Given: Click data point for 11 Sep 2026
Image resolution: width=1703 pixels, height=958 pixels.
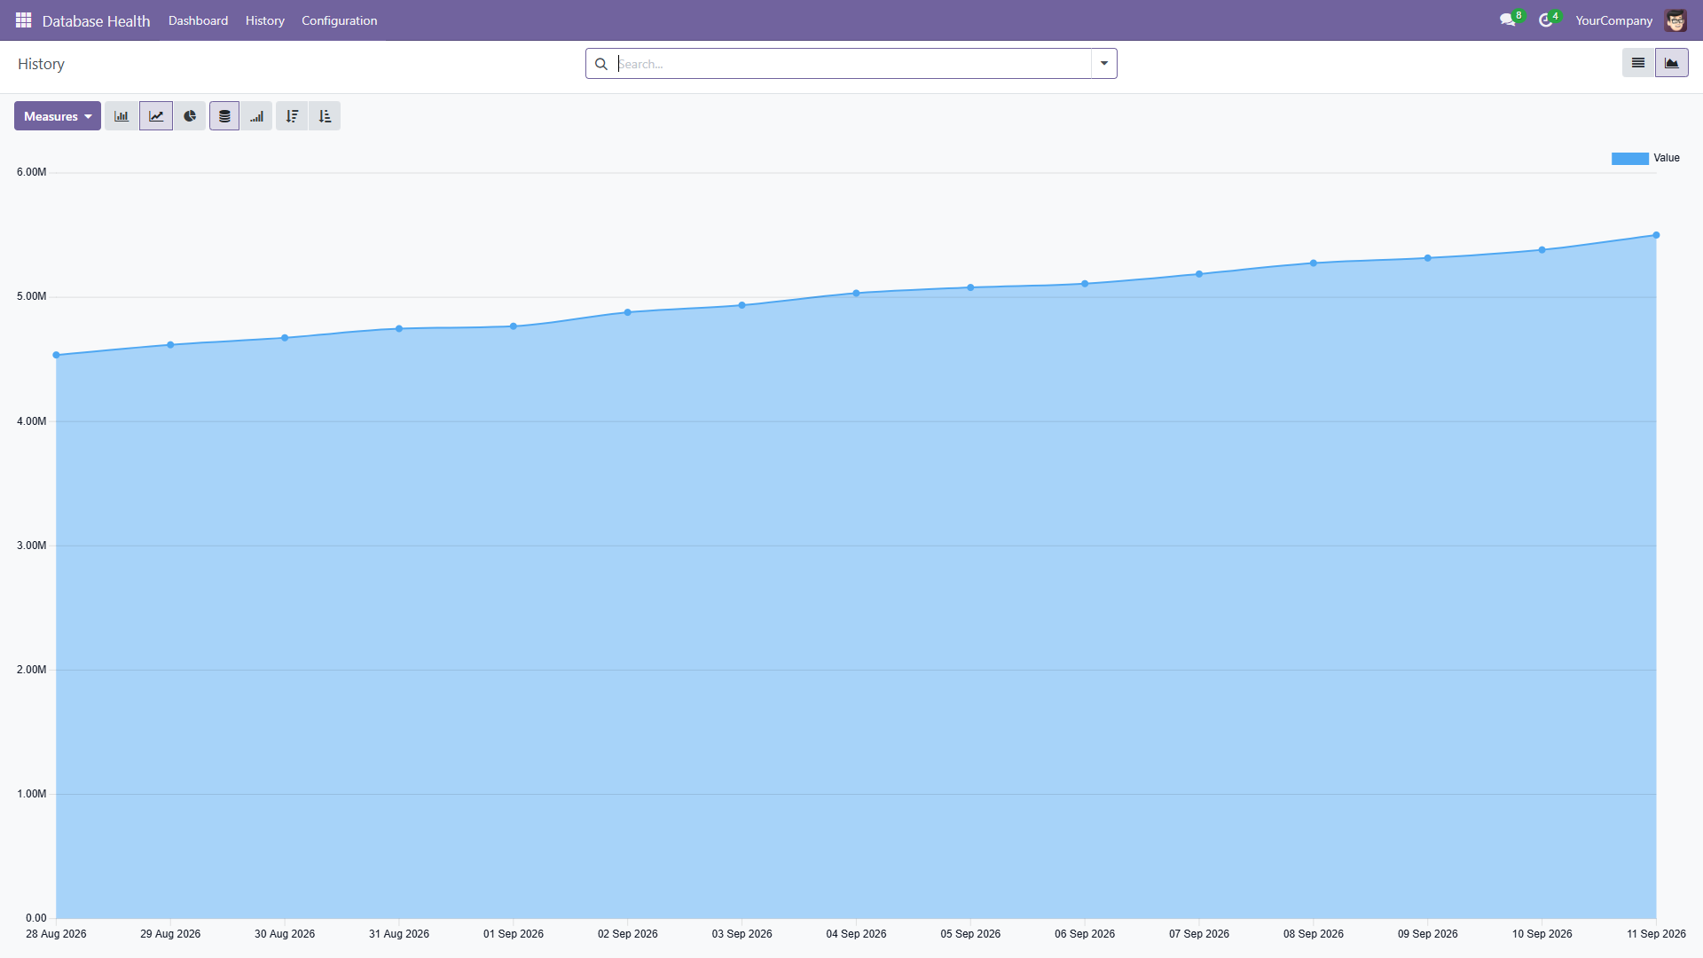Looking at the screenshot, I should click(1656, 235).
